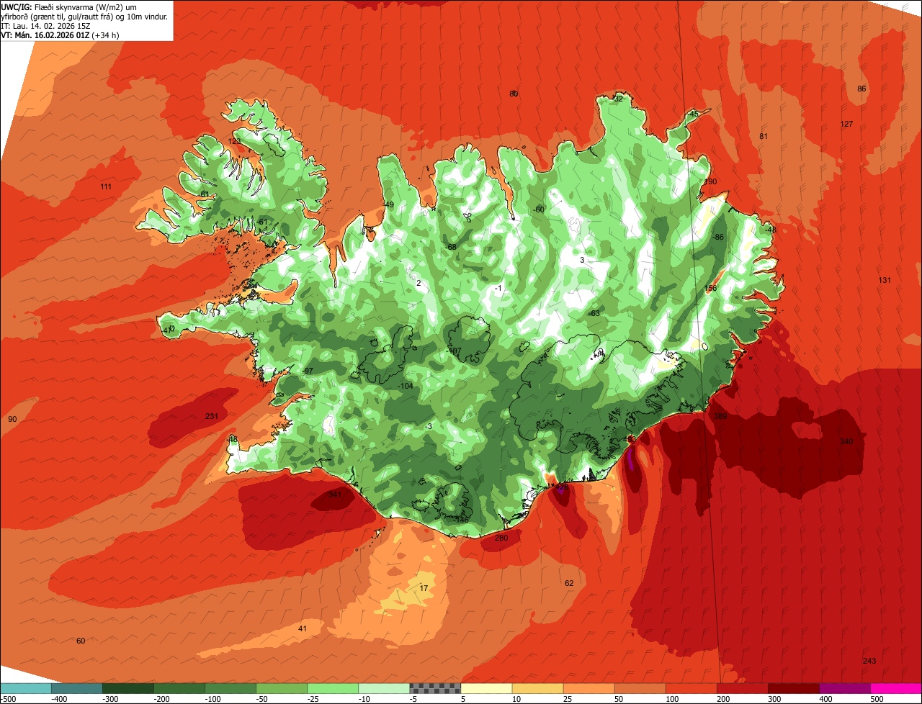Viewport: 922px width, 704px height.
Task: Click the map value 190
Action: pos(711,182)
